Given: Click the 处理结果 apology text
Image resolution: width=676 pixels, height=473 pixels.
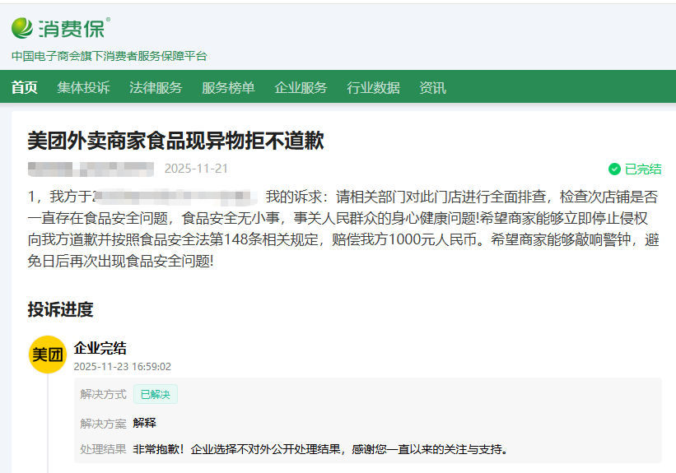Looking at the screenshot, I should [x=319, y=449].
